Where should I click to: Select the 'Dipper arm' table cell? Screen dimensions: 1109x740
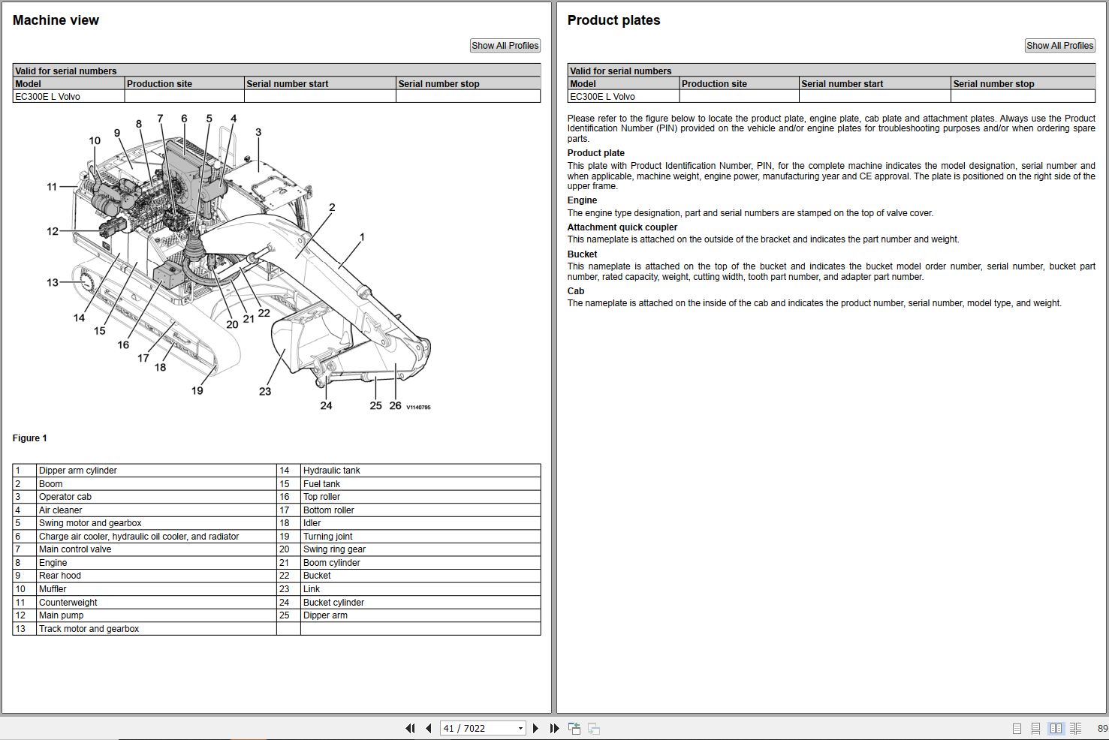420,615
